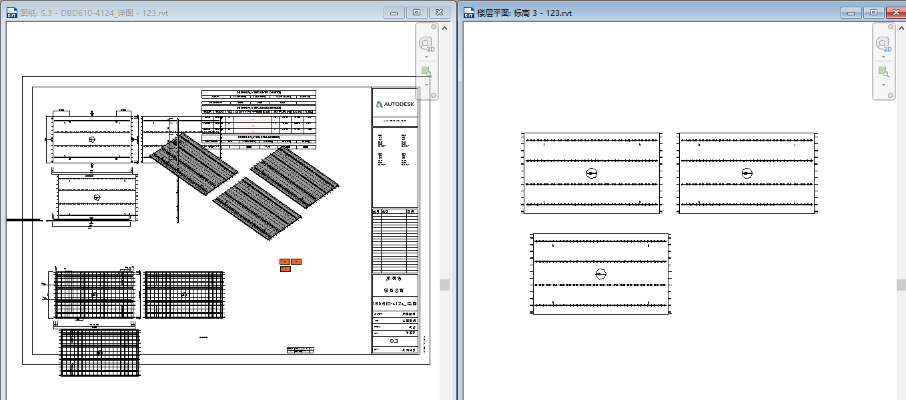Image resolution: width=906 pixels, height=400 pixels.
Task: Close the navigation bar in sheet S.3 view
Action: [434, 27]
